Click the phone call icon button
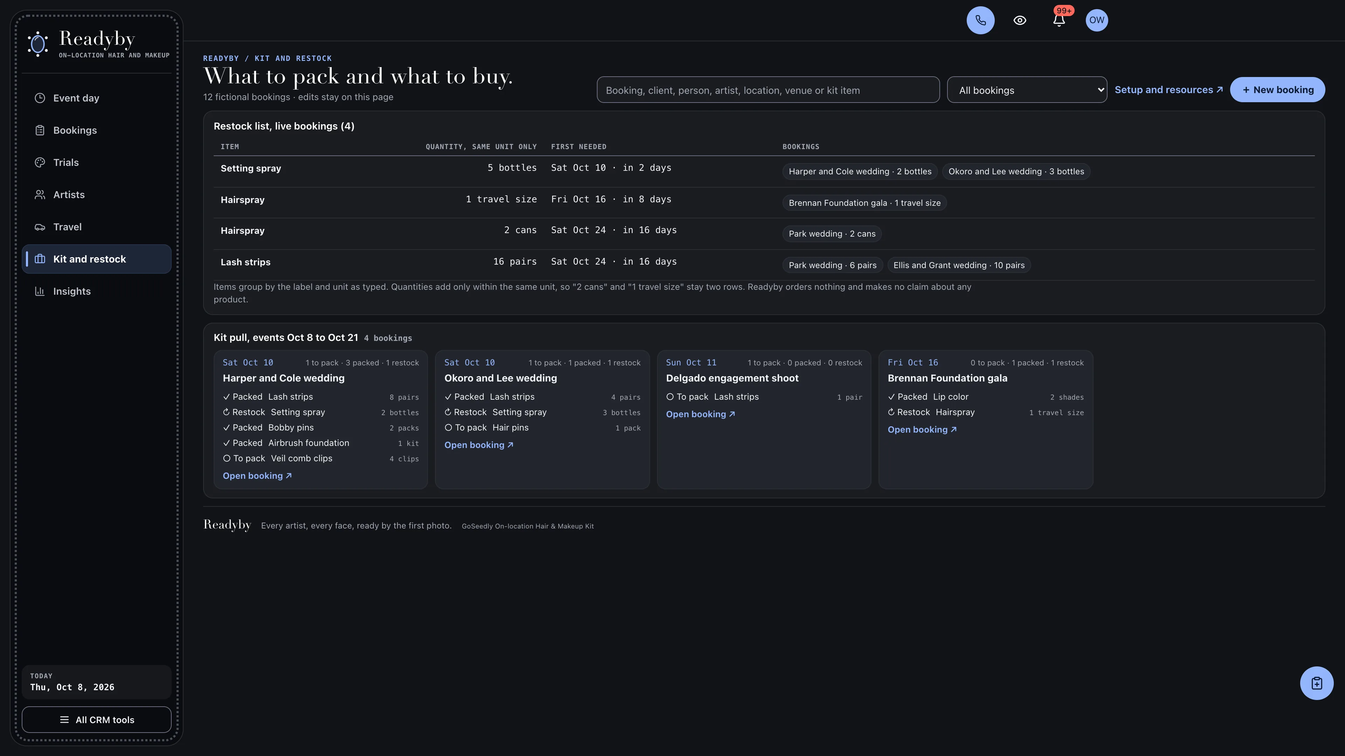Viewport: 1345px width, 756px height. click(x=980, y=20)
